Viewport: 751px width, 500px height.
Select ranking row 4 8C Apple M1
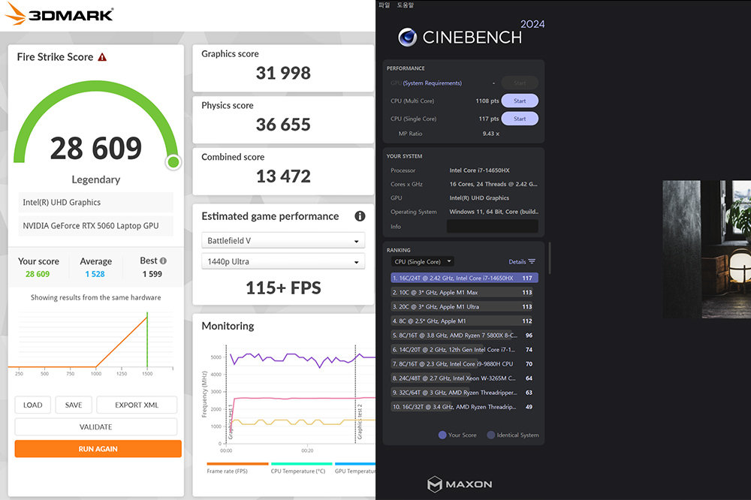[464, 321]
